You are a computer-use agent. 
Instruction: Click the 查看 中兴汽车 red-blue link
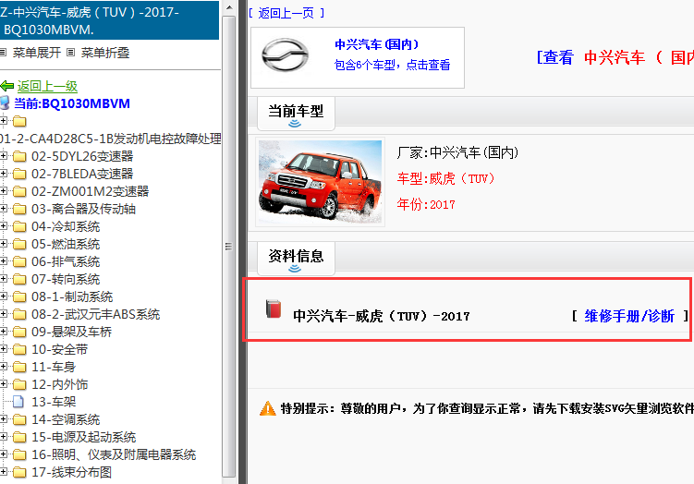[x=615, y=57]
